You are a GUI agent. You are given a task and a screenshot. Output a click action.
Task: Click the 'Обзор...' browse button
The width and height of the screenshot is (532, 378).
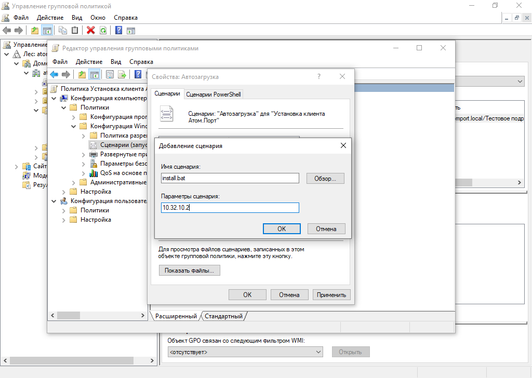[325, 178]
